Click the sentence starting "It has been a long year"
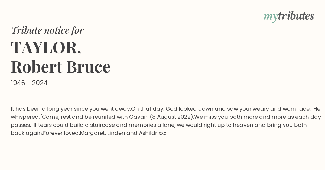The image size is (325, 170). point(71,109)
